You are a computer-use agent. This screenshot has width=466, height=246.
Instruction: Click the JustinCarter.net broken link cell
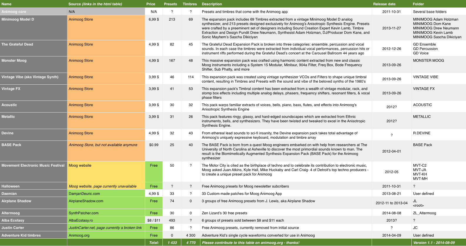click(x=106, y=228)
